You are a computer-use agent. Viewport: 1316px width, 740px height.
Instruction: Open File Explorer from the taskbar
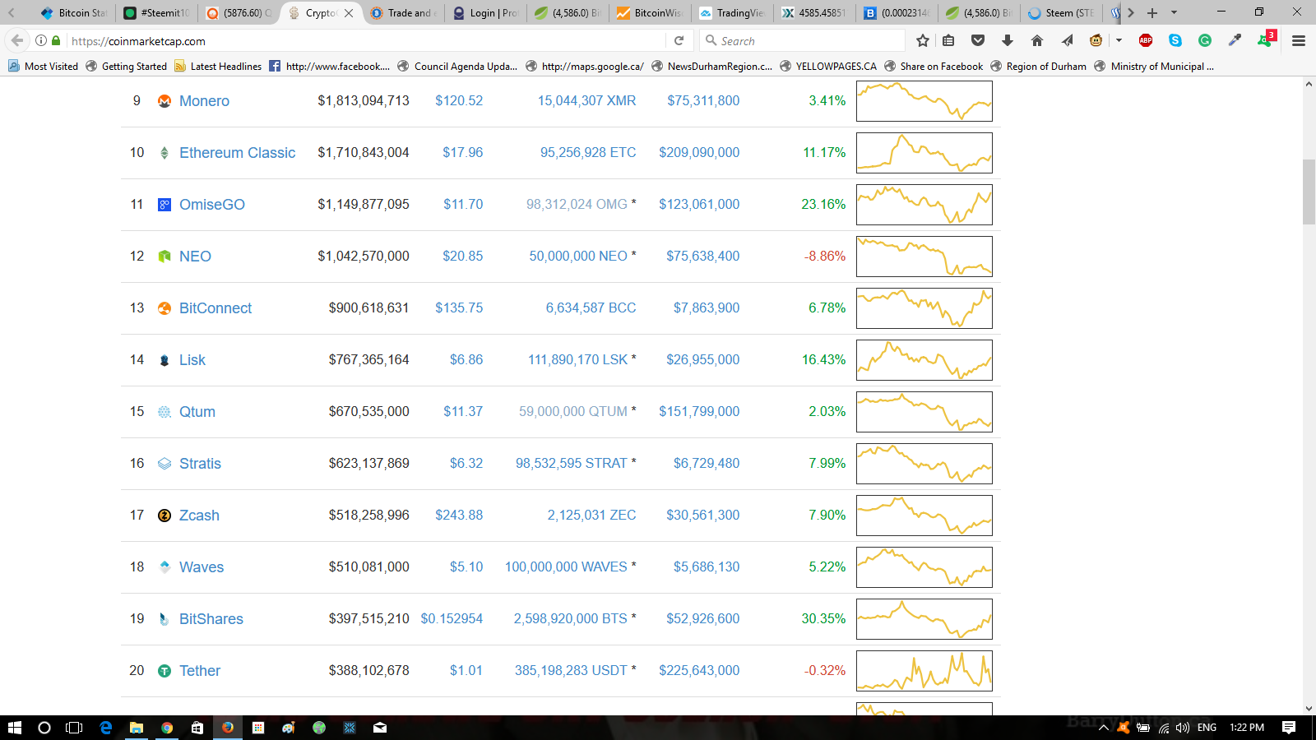click(x=137, y=728)
